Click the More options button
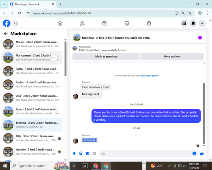Screen dimensions: 212x170 [172, 57]
